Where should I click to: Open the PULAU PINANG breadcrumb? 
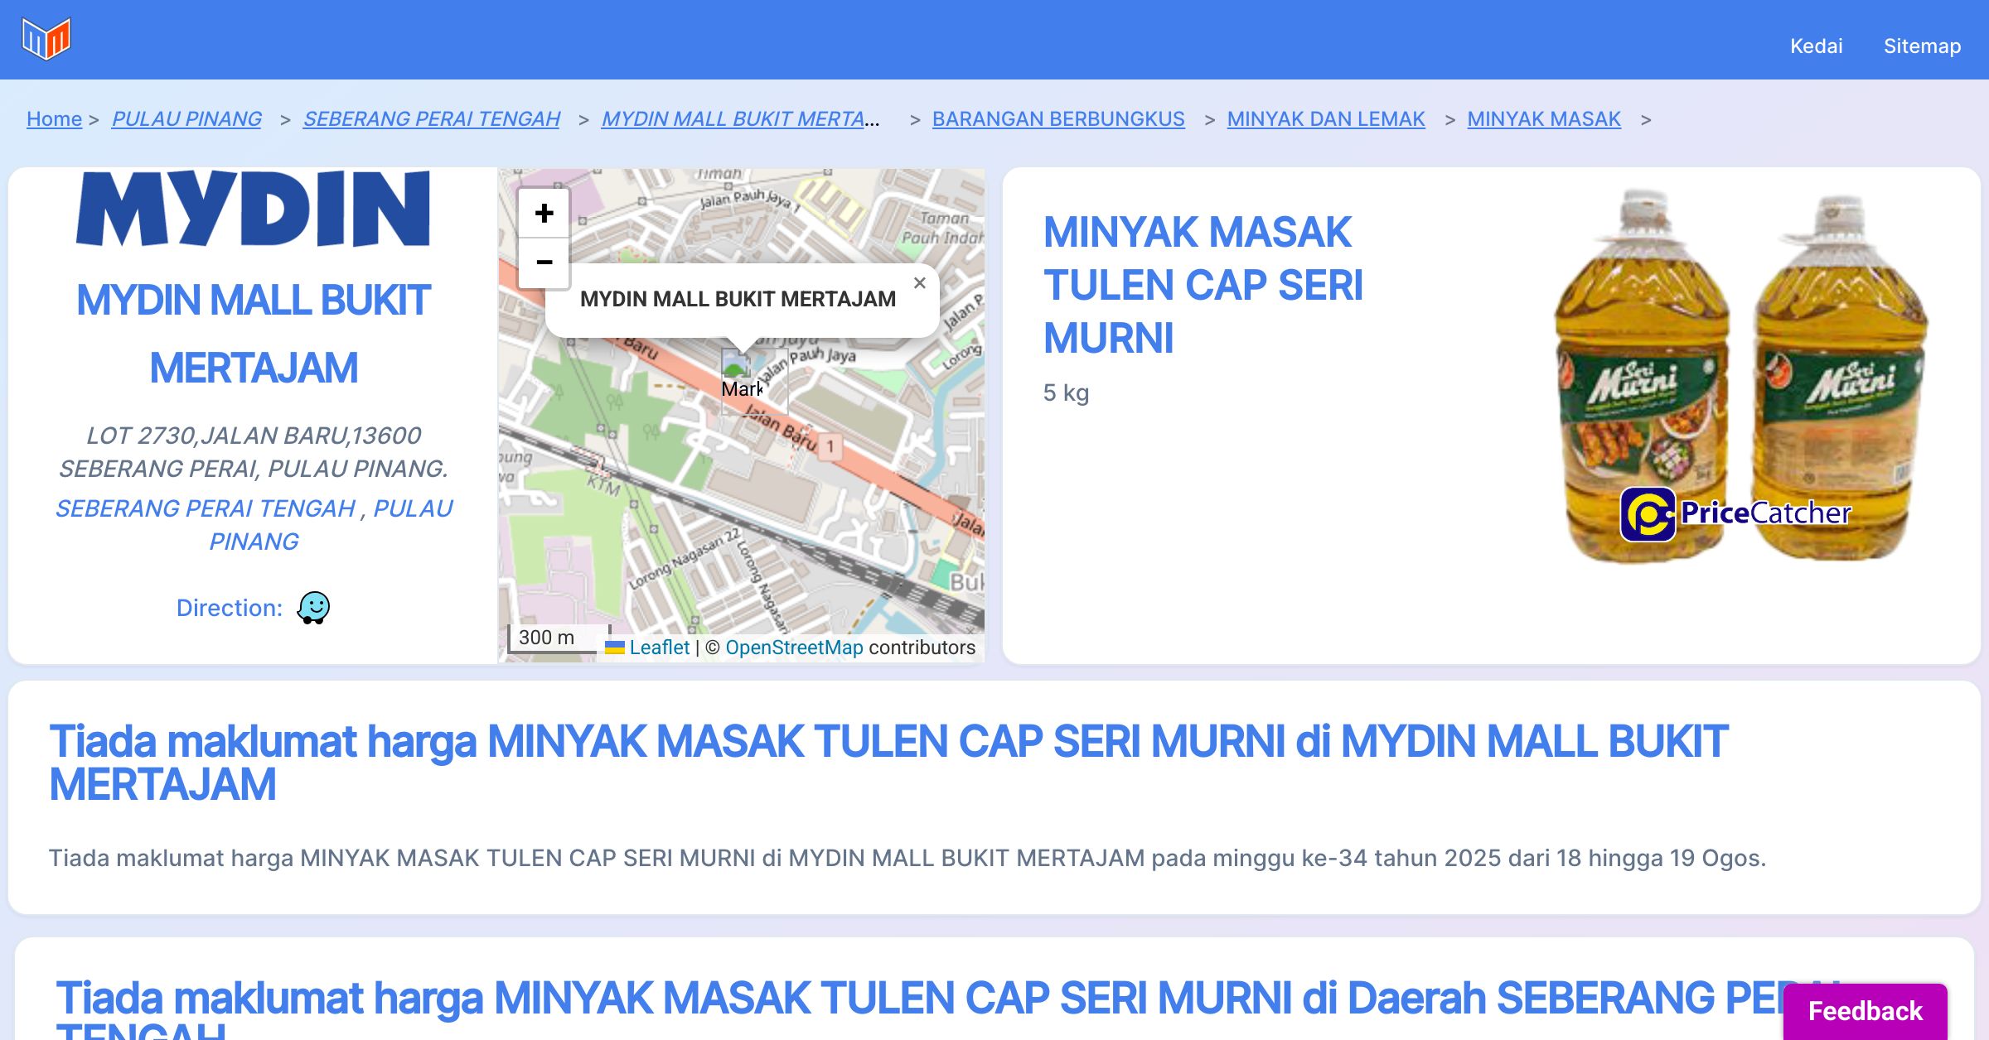[x=186, y=119]
